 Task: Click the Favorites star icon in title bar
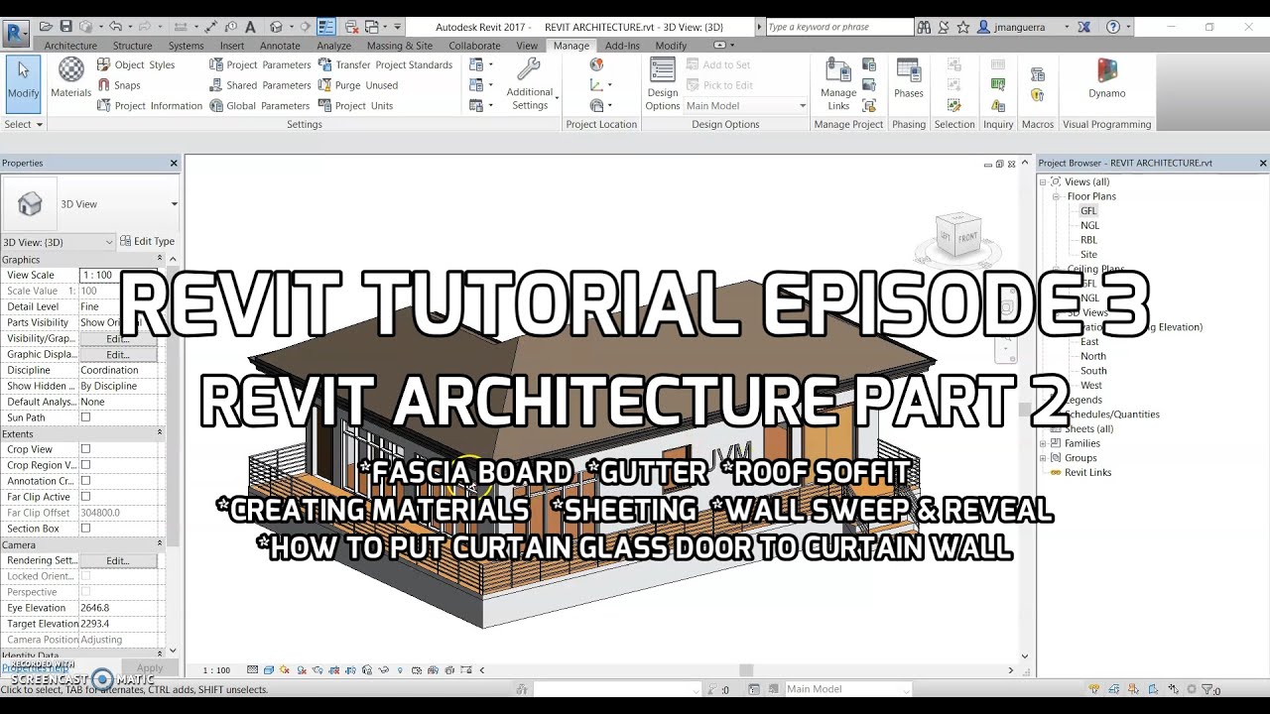pyautogui.click(x=962, y=27)
